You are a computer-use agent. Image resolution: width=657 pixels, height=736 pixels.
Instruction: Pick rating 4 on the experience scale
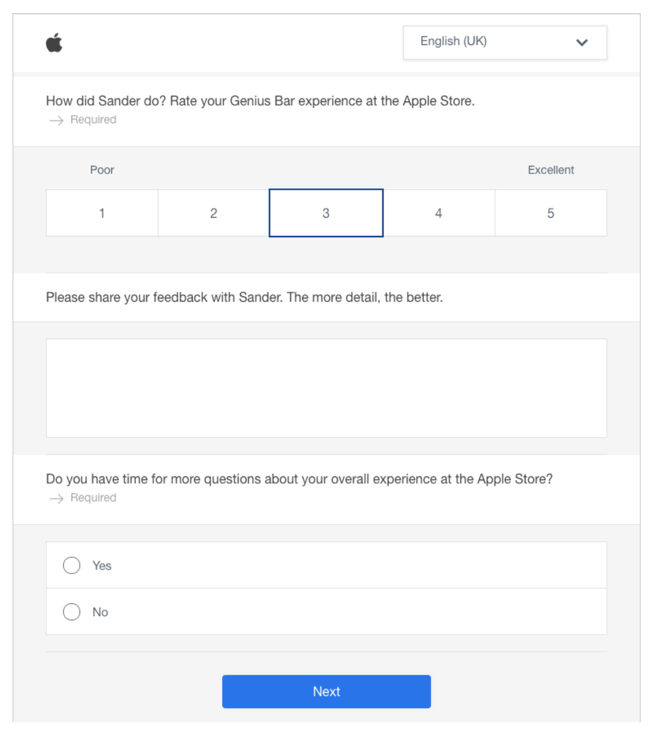click(x=439, y=213)
